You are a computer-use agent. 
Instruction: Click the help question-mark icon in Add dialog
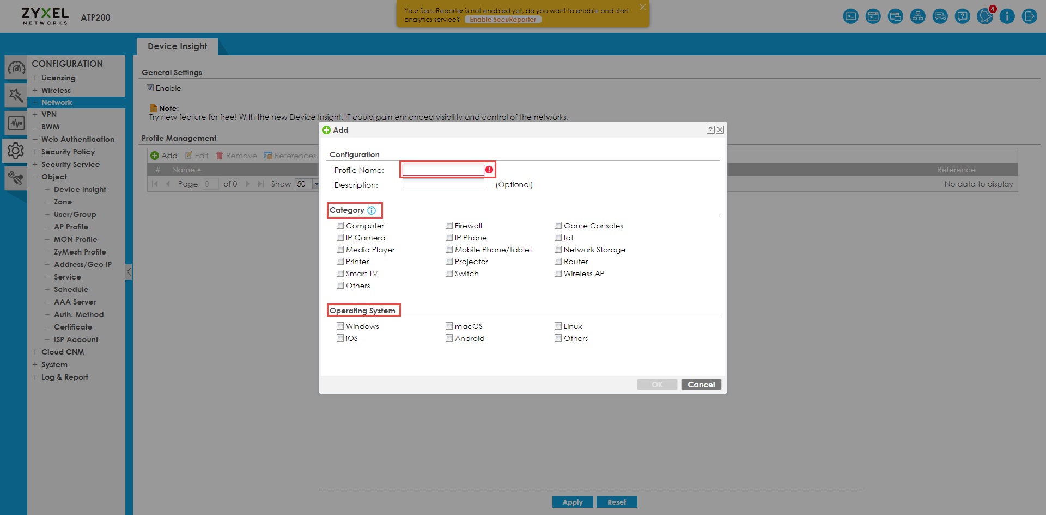point(710,130)
